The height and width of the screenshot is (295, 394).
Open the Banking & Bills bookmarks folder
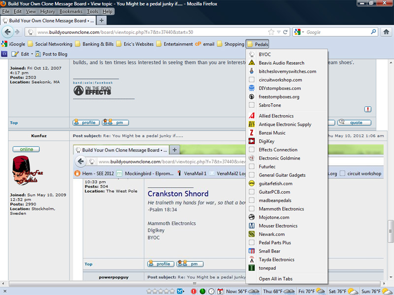click(95, 44)
